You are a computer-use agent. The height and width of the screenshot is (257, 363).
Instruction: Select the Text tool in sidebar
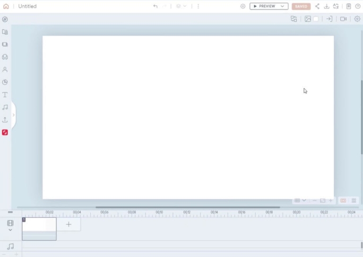coord(5,95)
